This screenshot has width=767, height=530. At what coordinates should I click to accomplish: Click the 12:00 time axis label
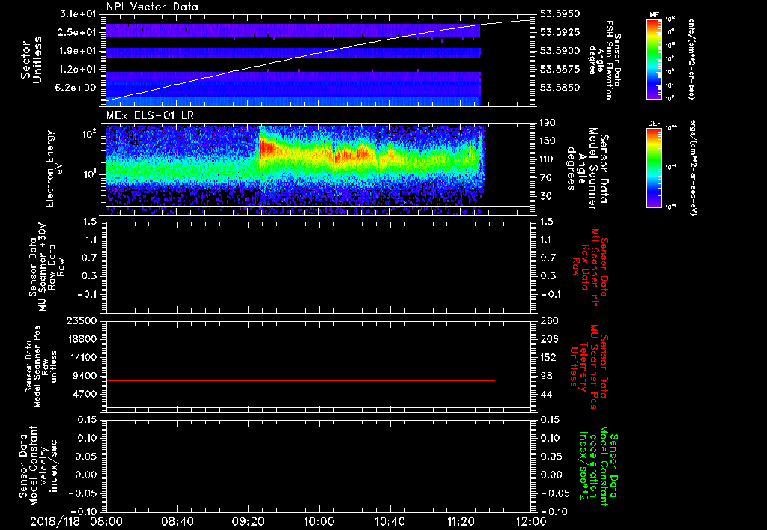530,521
